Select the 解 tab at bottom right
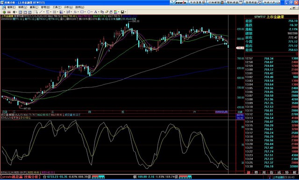 coord(295,173)
